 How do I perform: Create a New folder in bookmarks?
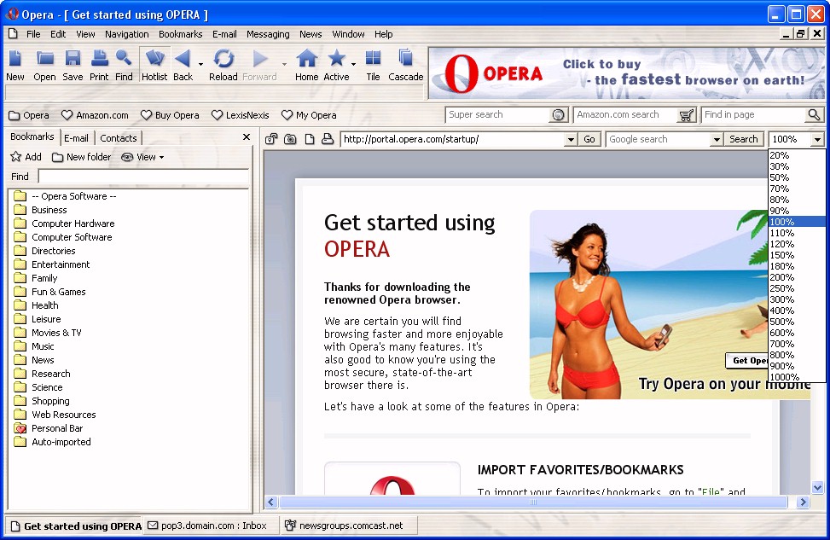(82, 157)
